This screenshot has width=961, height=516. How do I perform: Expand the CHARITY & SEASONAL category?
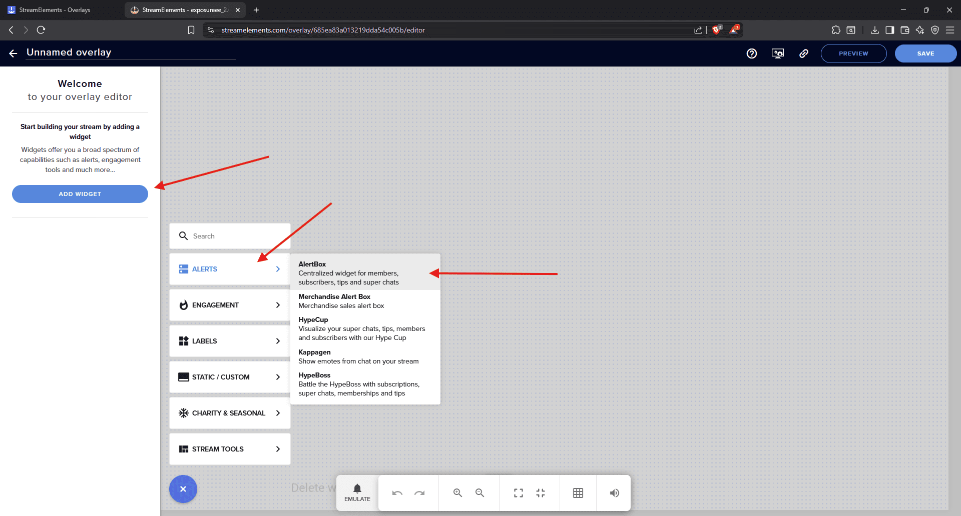(x=230, y=413)
